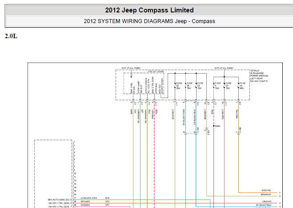Click the fuse 3 10A symbol
Image resolution: width=293 pixels, height=208 pixels.
[x=214, y=86]
